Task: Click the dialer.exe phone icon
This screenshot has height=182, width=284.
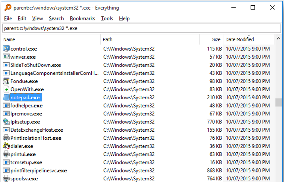Action: 6,146
